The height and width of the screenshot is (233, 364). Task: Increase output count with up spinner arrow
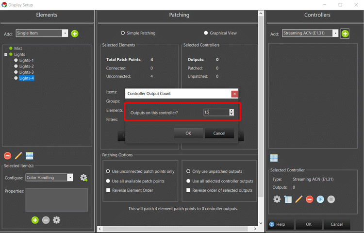[231, 111]
